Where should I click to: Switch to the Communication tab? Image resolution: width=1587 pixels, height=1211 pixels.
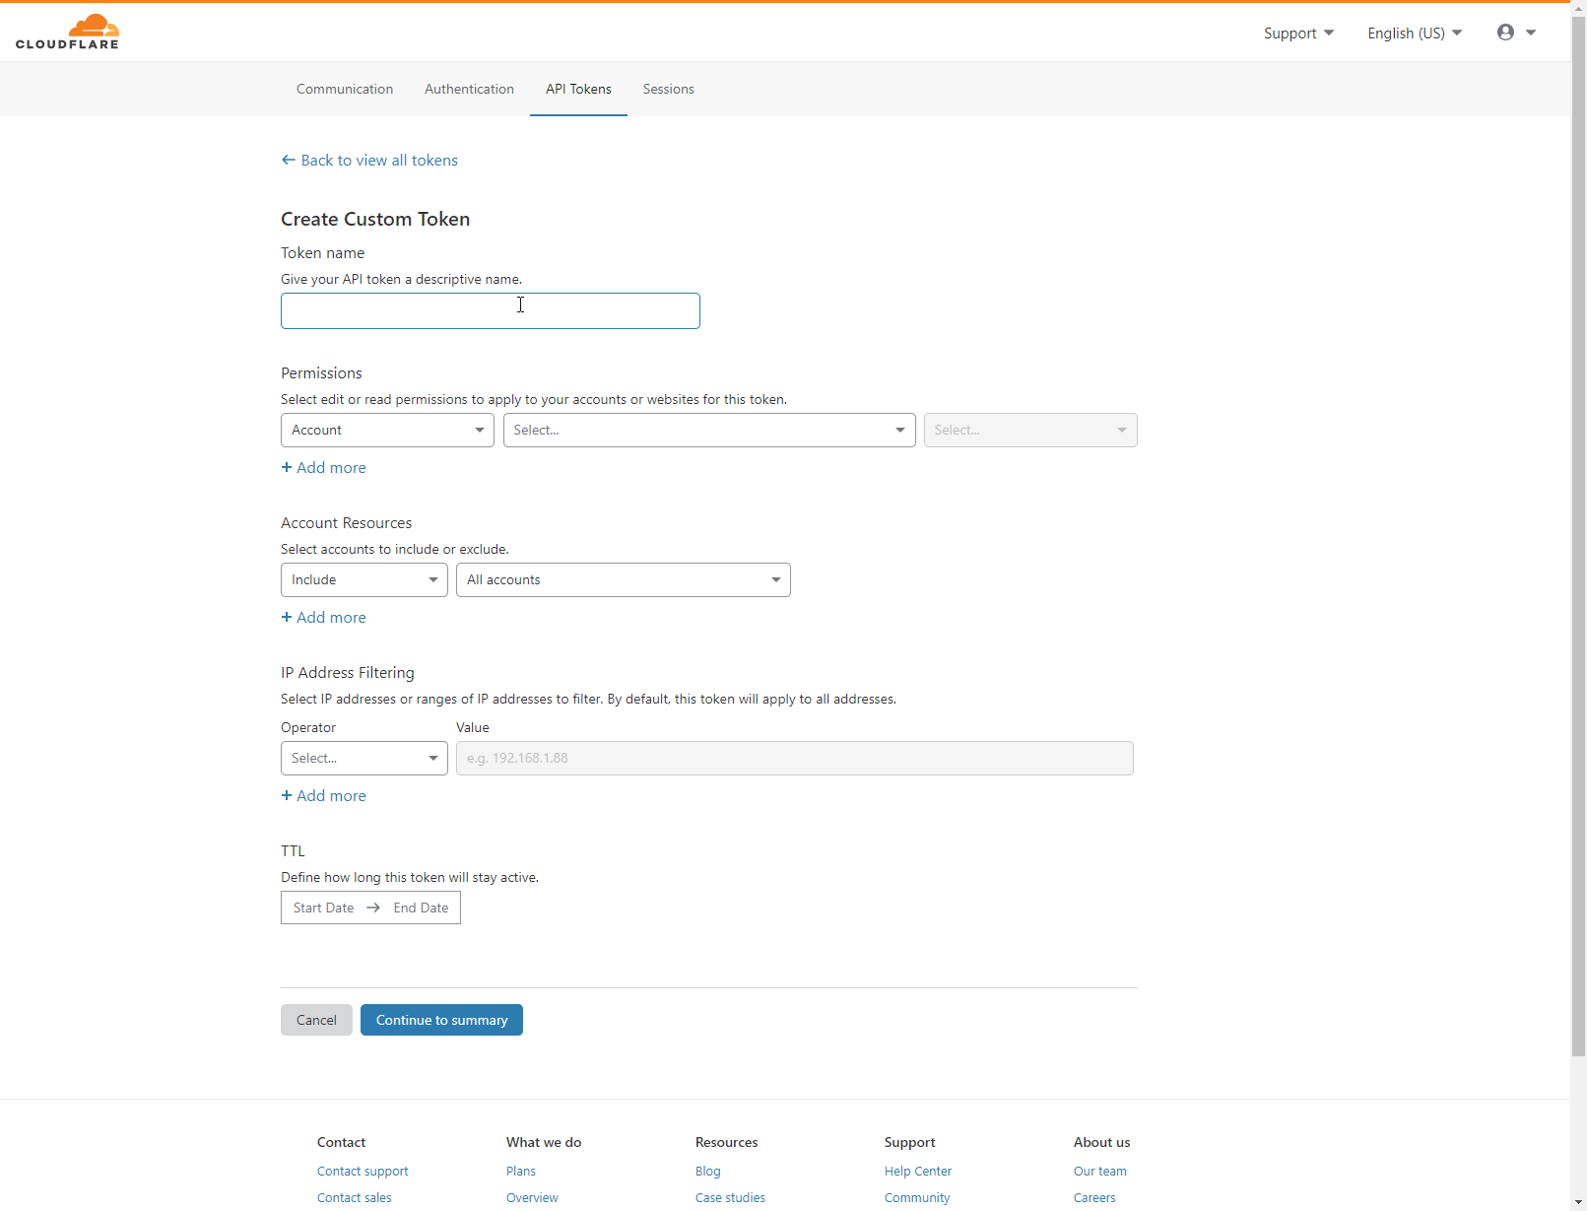[x=345, y=89]
